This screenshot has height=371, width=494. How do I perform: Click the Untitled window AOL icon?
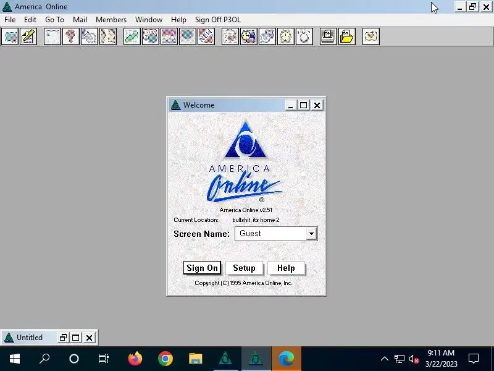tap(9, 338)
